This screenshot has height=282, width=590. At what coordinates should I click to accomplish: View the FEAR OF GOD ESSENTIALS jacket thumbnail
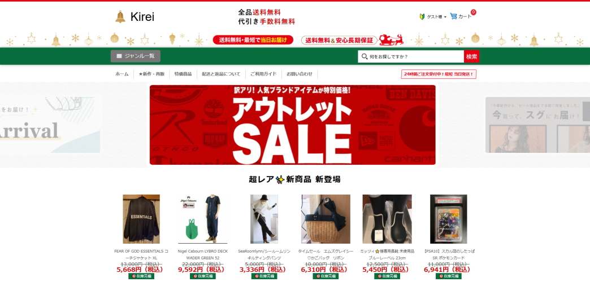[141, 219]
